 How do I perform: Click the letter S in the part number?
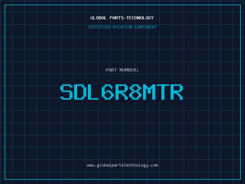[x=66, y=92]
